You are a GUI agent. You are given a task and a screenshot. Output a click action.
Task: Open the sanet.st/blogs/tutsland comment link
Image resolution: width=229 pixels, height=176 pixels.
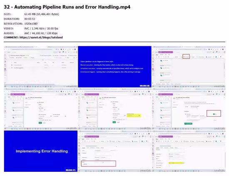[x=41, y=38]
